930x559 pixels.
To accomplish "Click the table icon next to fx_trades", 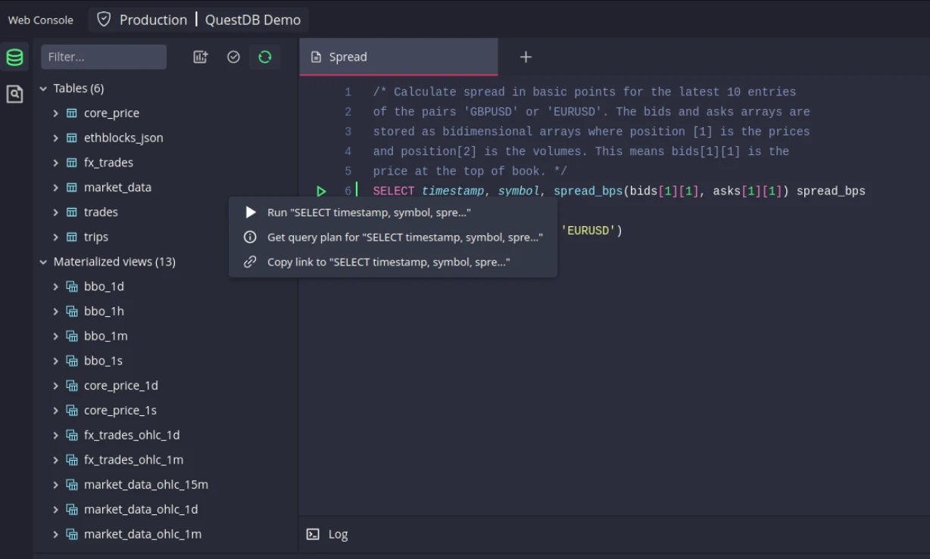I will (x=72, y=163).
